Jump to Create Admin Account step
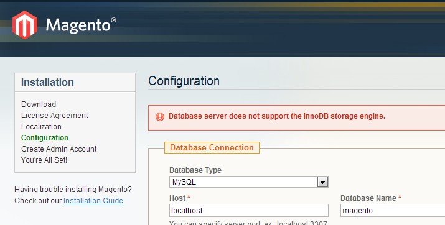Image resolution: width=445 pixels, height=225 pixels. click(59, 149)
